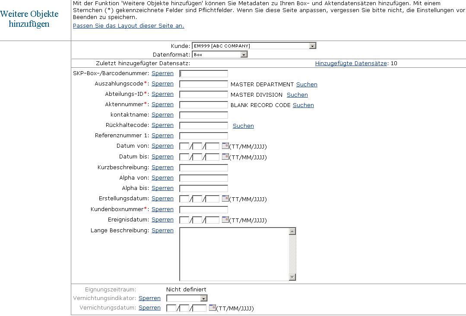The image size is (466, 316).
Task: Lock the Kurzbeschreibung field via Sperren
Action: click(162, 167)
